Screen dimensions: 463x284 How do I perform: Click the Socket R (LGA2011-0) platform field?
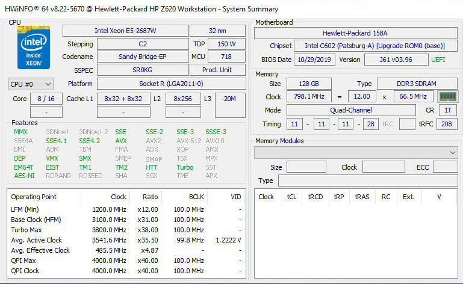(x=171, y=84)
